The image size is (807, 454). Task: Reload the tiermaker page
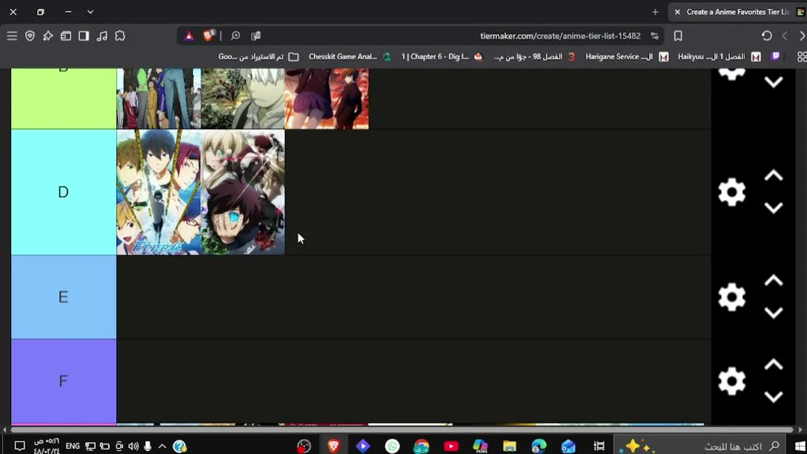tap(767, 36)
